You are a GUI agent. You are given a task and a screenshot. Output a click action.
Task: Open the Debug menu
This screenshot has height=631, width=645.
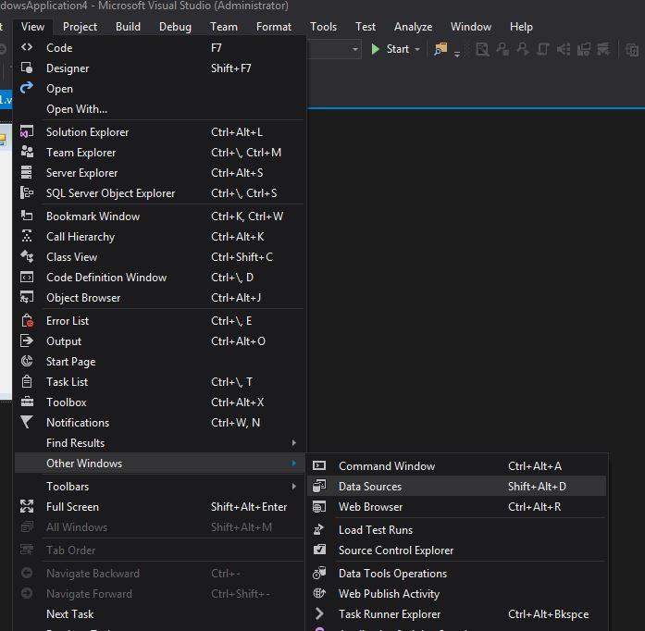[175, 27]
